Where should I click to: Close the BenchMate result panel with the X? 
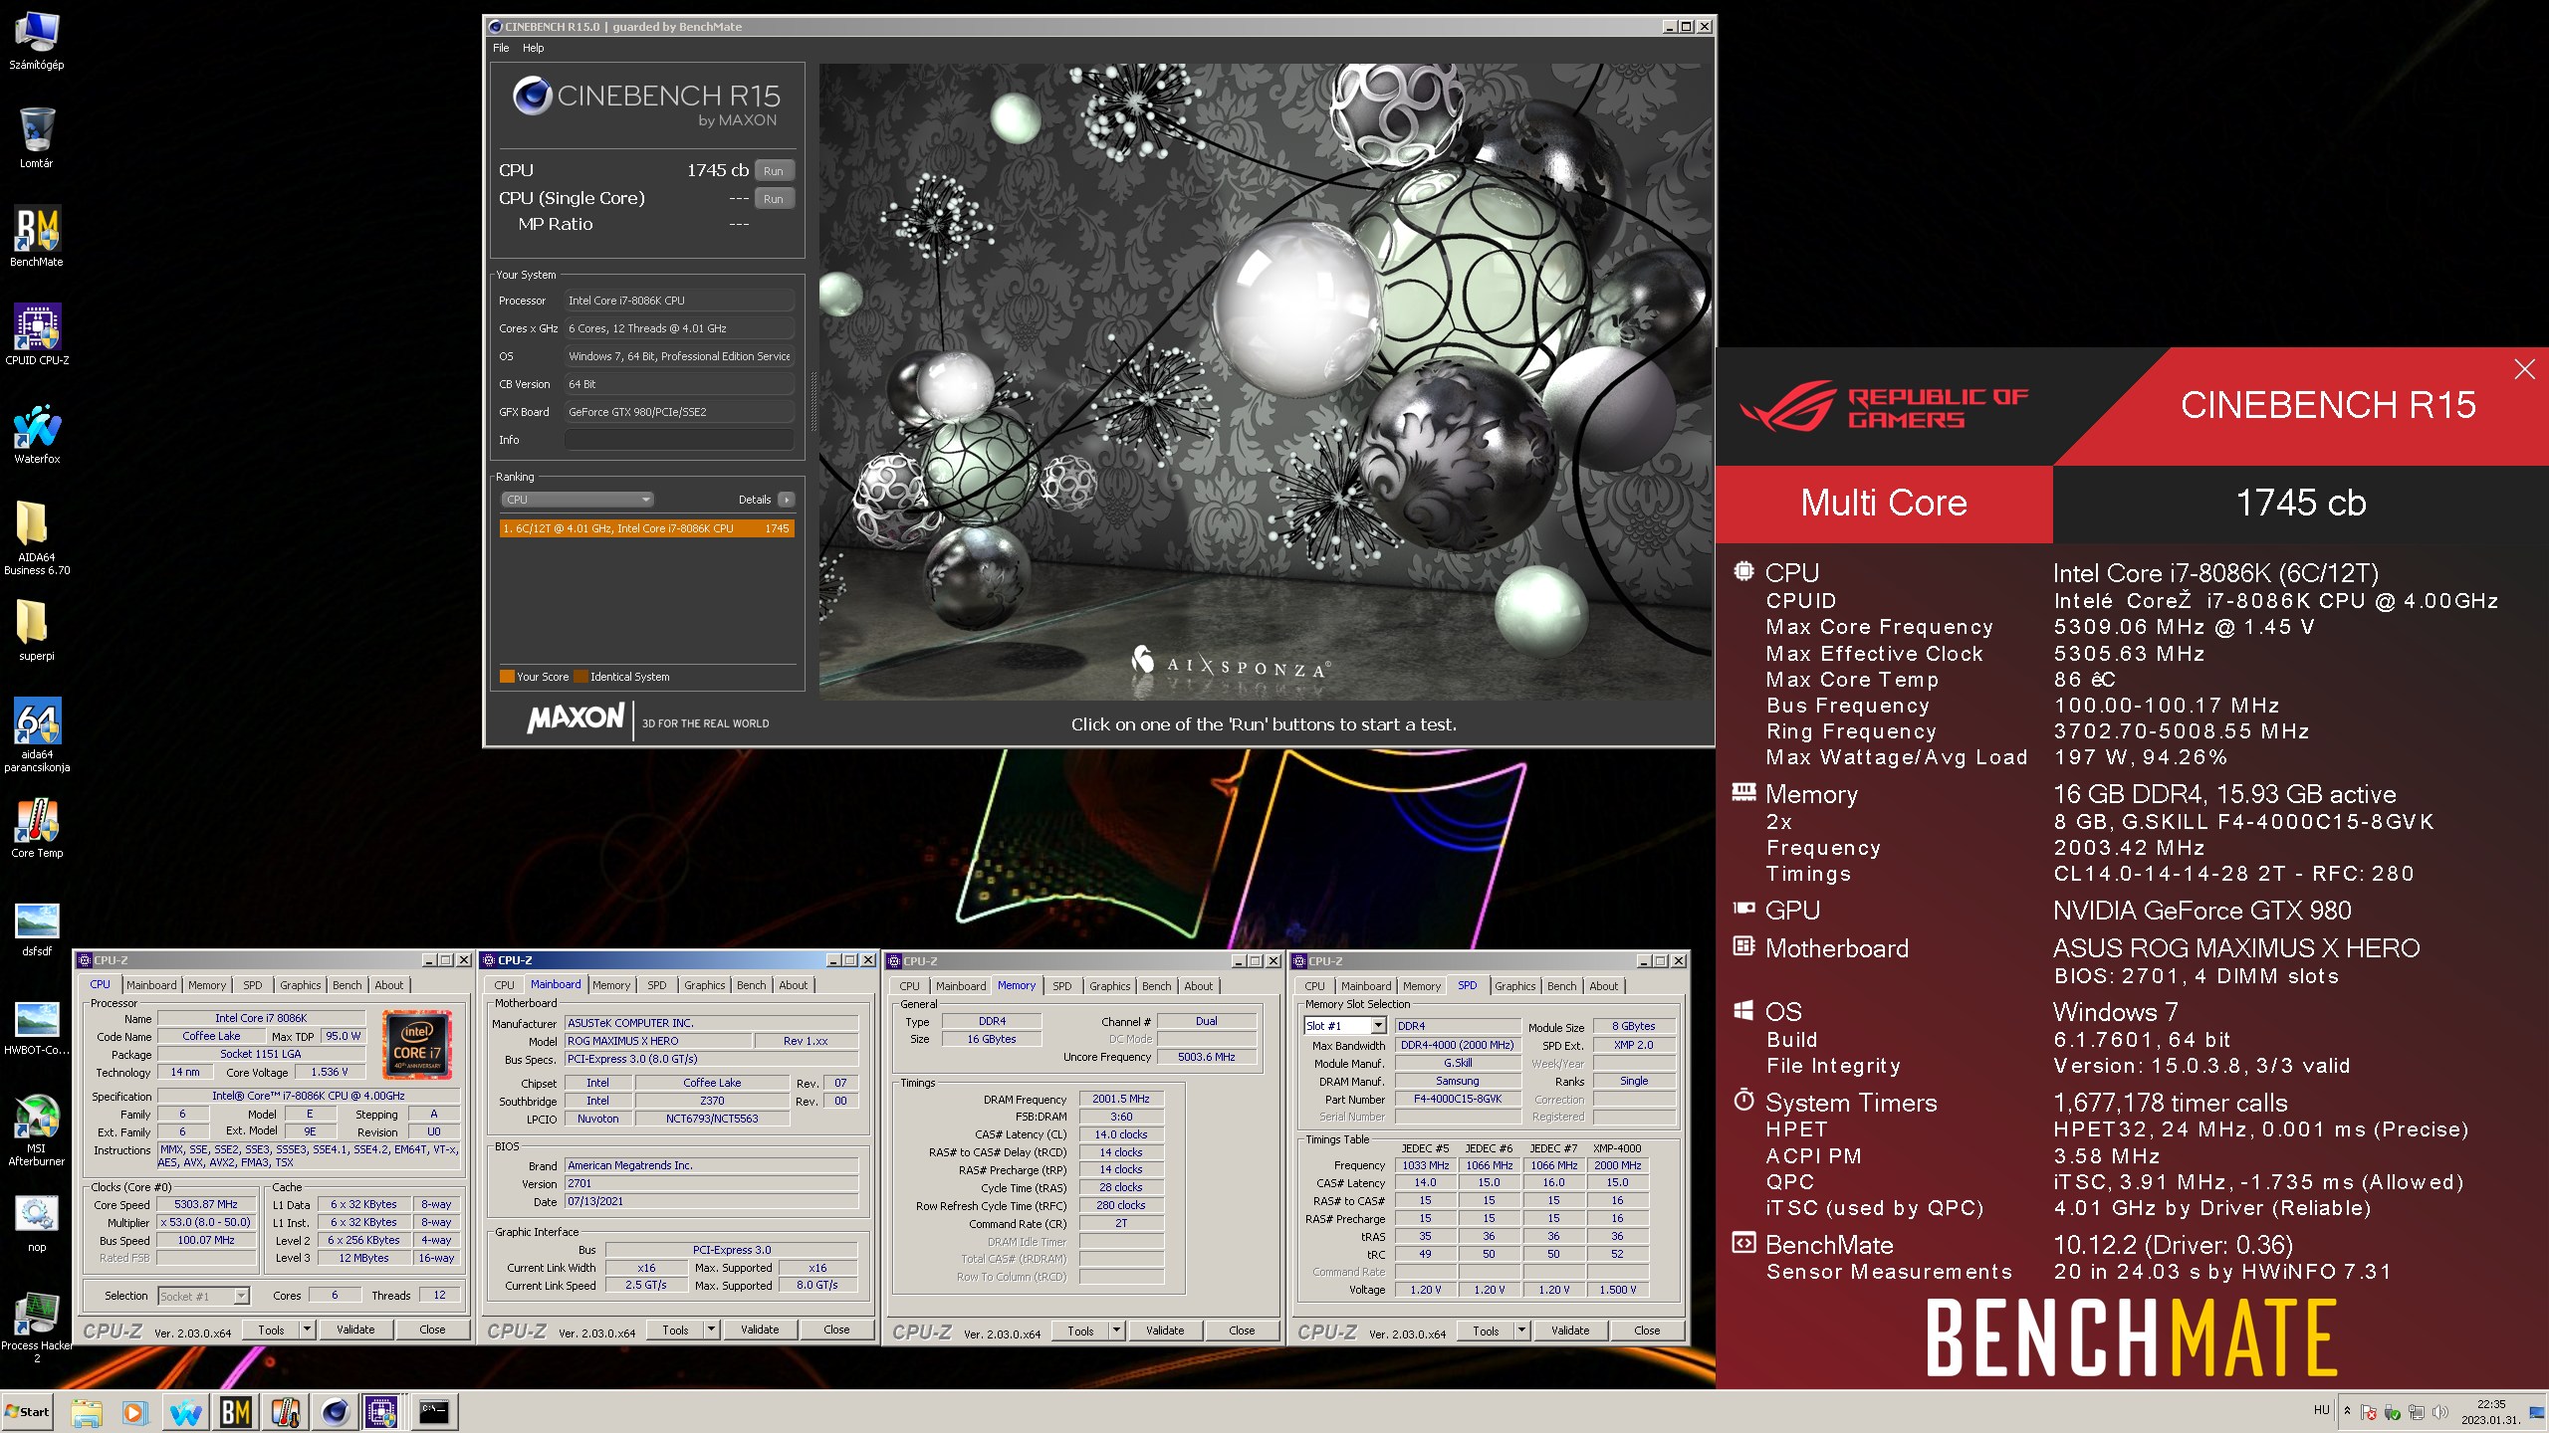point(2524,369)
